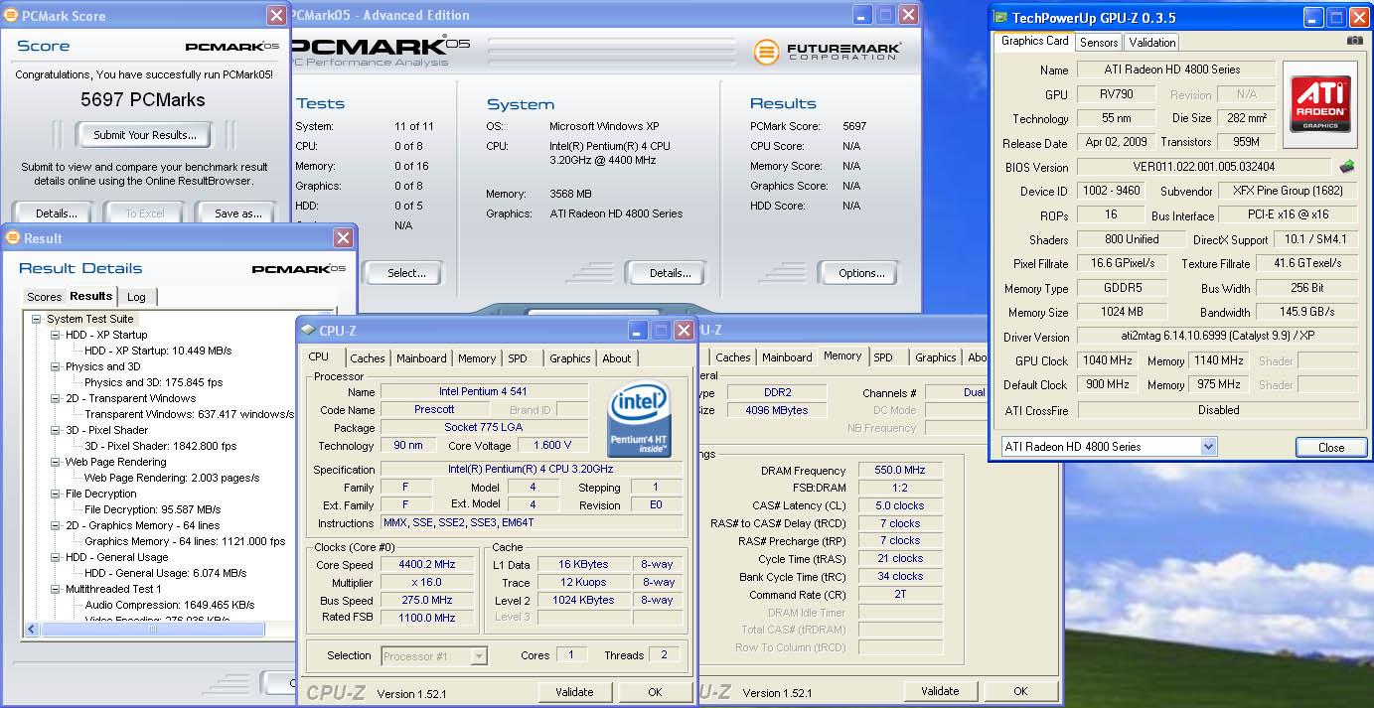Switch to the Sensors tab in GPU-Z
This screenshot has width=1374, height=708.
point(1099,42)
